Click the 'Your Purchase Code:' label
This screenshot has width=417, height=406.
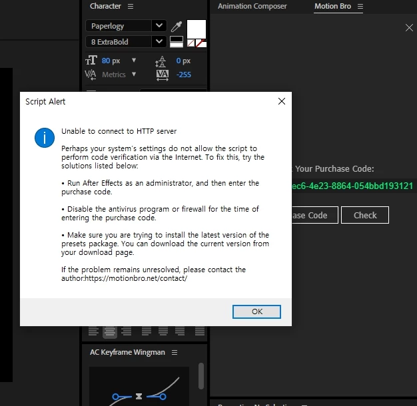pyautogui.click(x=334, y=169)
